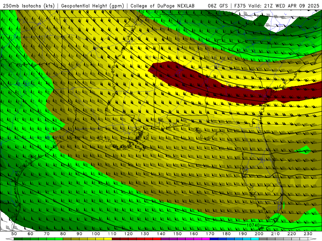Click the '160' value on the color scale
Screen dimensions: 322x241
[x=194, y=234]
